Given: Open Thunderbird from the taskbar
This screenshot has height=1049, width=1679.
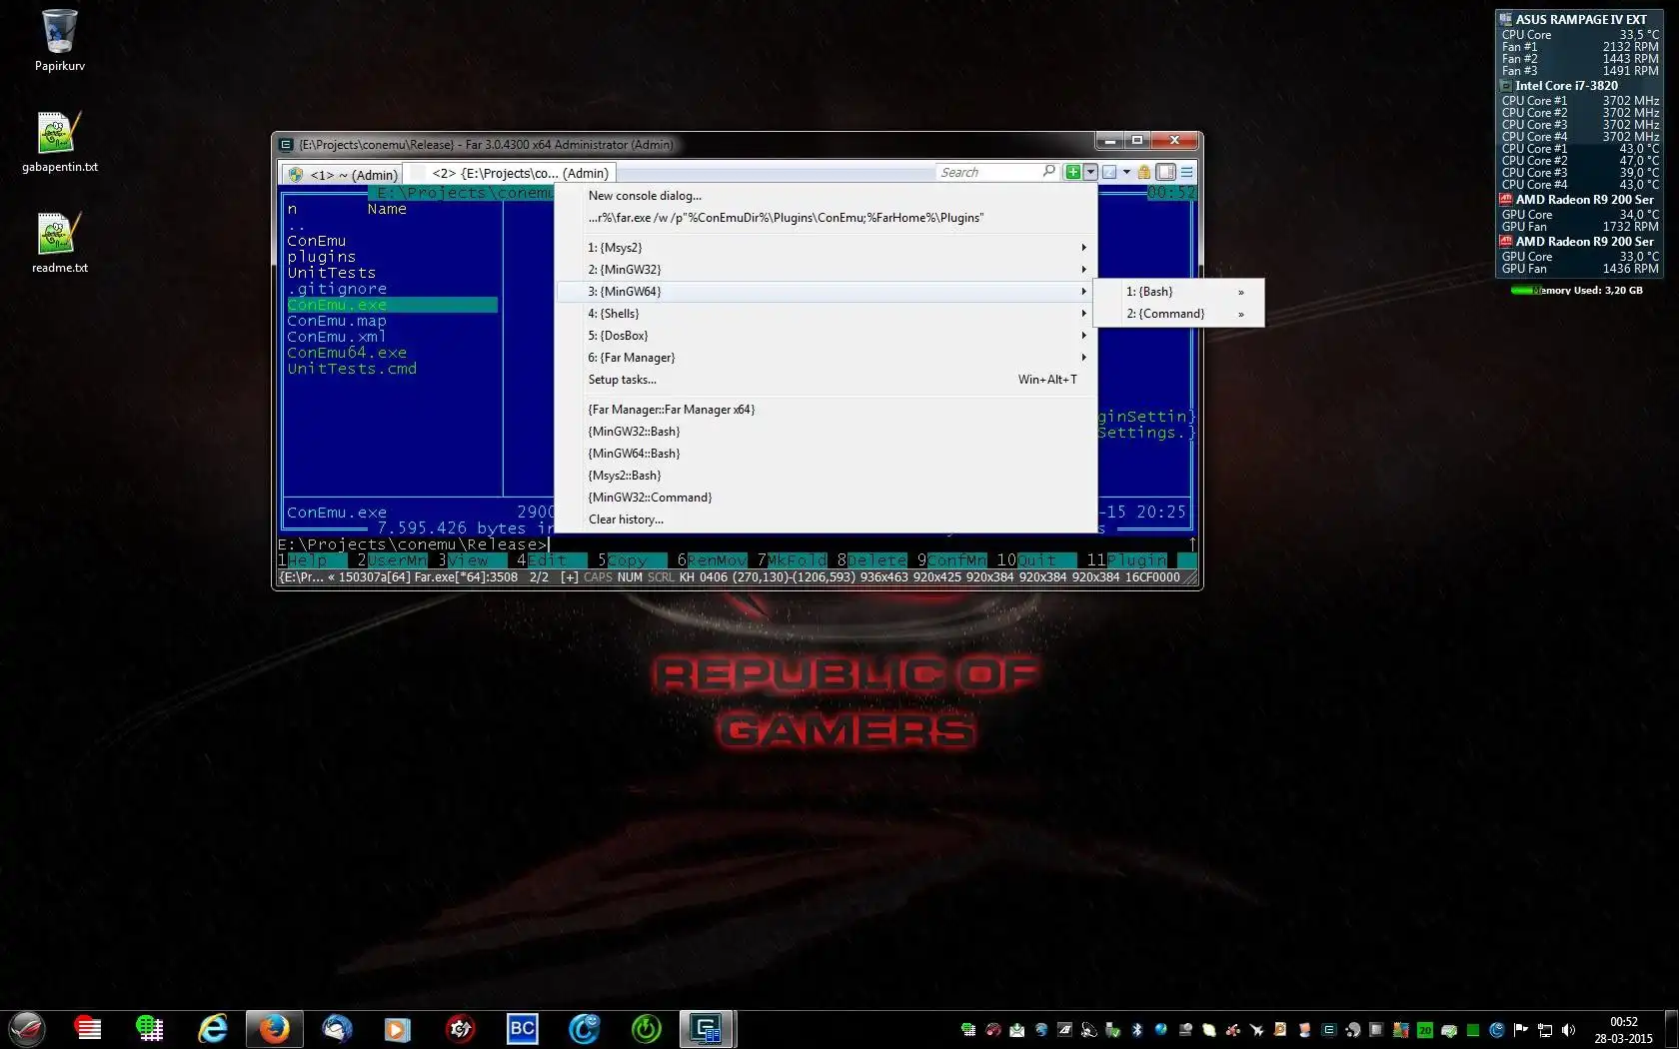Looking at the screenshot, I should [337, 1028].
